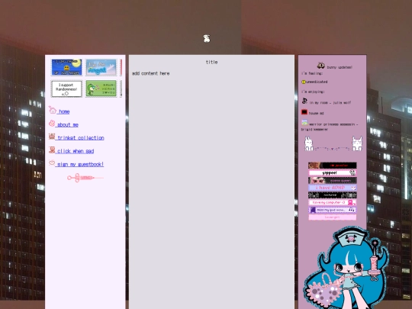Click the unmedicated status text
This screenshot has width=412, height=309.
[x=317, y=82]
